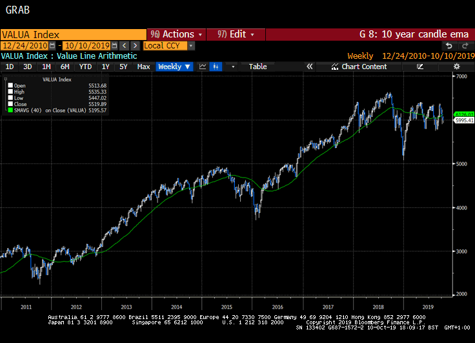475x343 pixels.
Task: Redo the last chart change
Action: 465,46
